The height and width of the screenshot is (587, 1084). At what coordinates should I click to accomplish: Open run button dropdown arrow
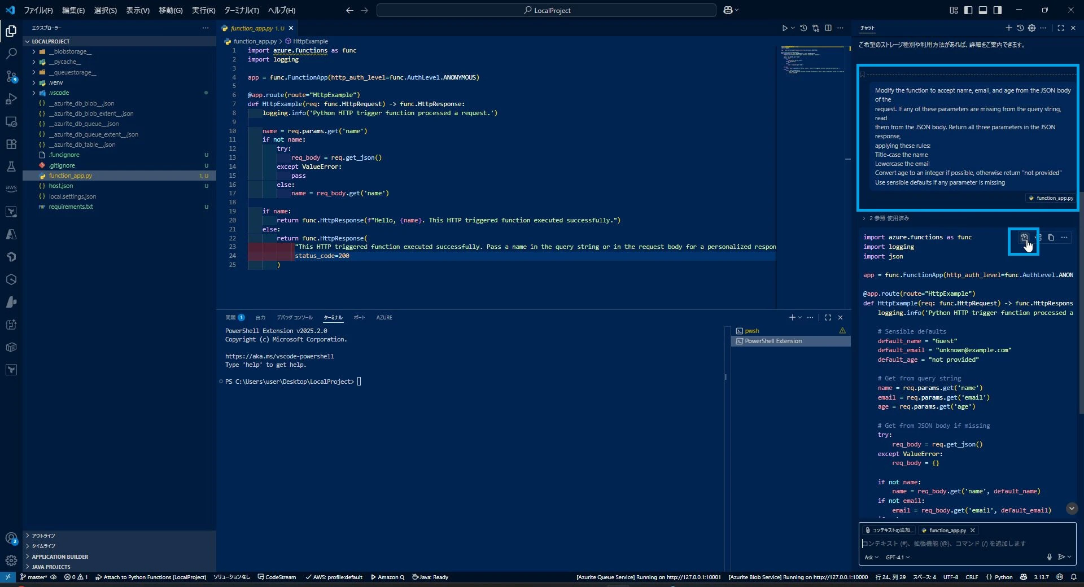[793, 28]
